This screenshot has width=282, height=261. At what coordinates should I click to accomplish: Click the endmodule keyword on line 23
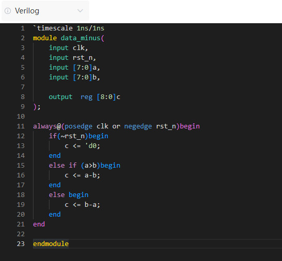[51, 243]
